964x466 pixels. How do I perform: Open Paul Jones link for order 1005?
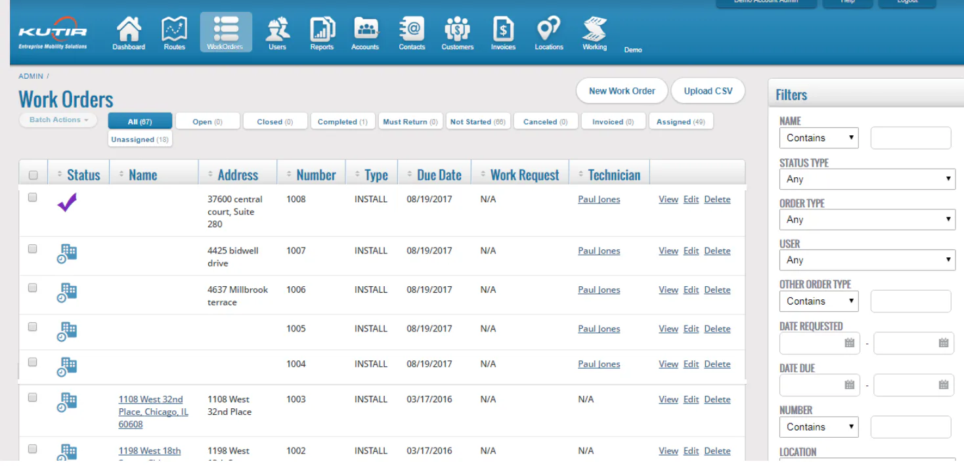599,329
